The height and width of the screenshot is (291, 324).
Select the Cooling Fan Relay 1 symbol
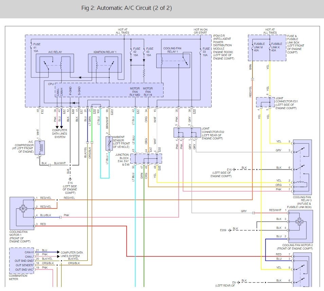173,61
